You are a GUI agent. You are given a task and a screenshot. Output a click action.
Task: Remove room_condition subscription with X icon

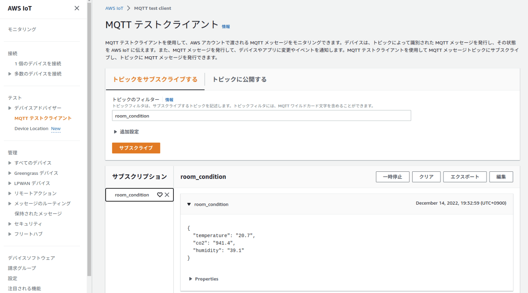pos(167,195)
